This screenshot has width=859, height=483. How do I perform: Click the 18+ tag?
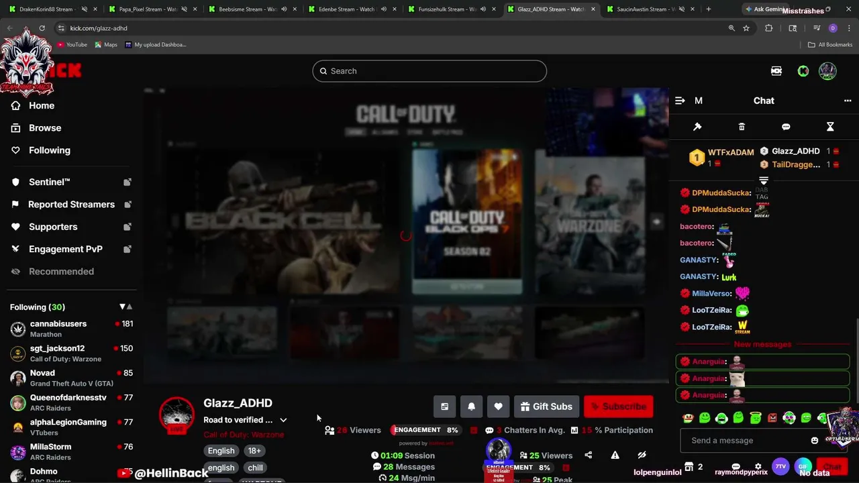[254, 451]
